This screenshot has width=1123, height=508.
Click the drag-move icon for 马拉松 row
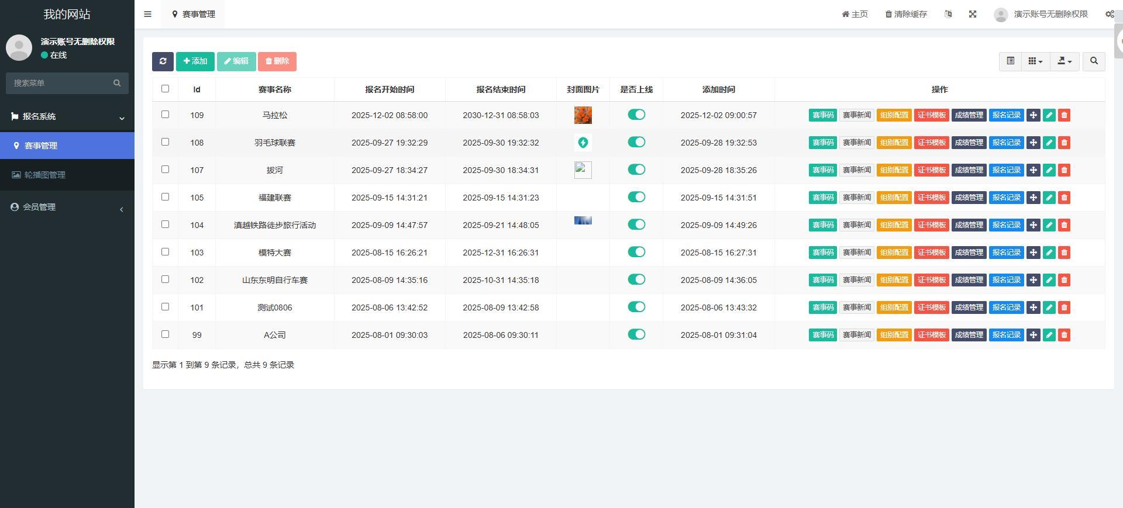point(1033,115)
